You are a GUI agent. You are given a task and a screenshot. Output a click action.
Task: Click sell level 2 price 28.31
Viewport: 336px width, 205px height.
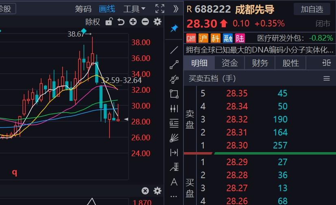[237, 132]
